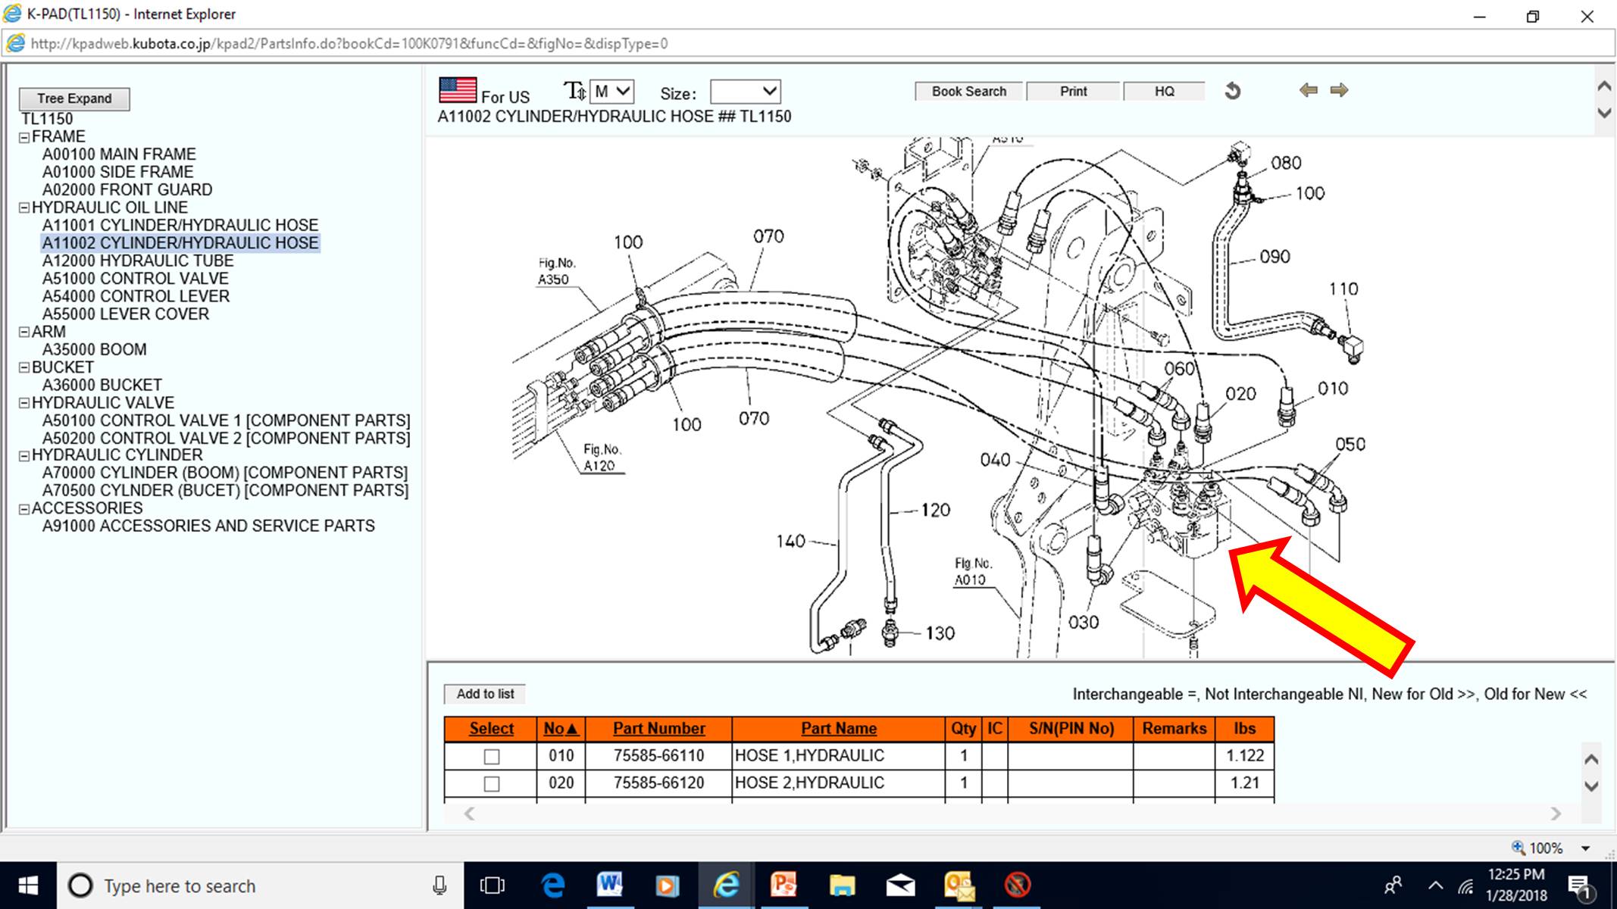Click the undo/reset rotate arrow icon

(x=1233, y=91)
